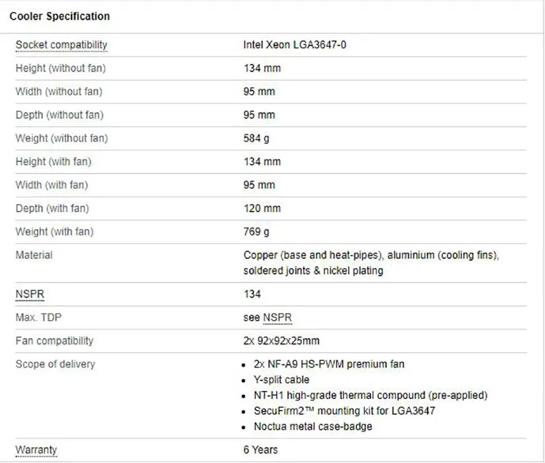This screenshot has width=545, height=463.
Task: Select the Intel Xeon LGA3647-0 value
Action: point(299,45)
